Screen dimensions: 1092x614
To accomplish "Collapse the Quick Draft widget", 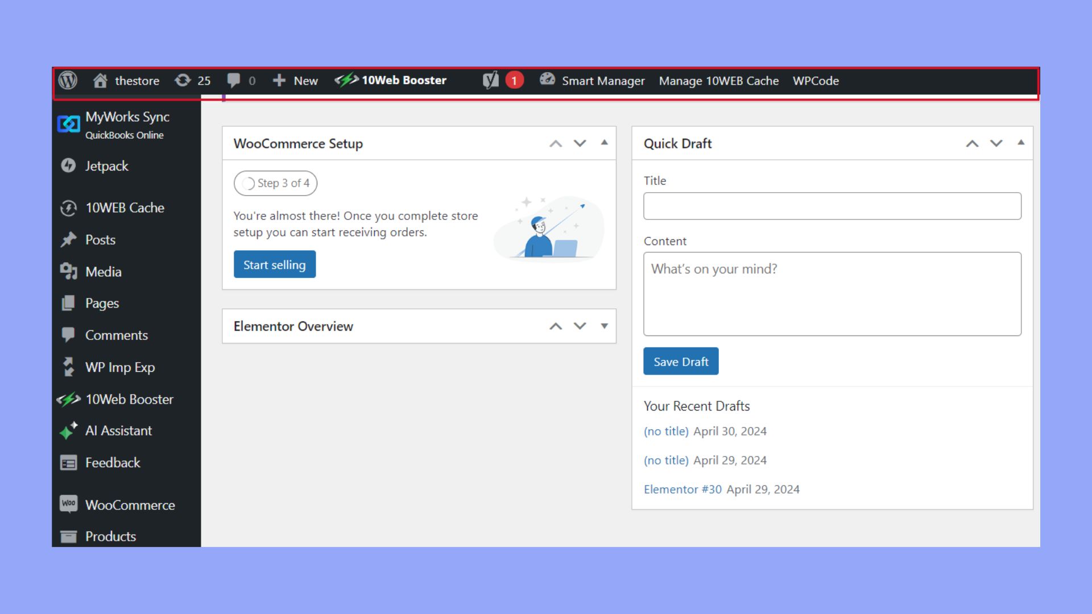I will [1021, 143].
